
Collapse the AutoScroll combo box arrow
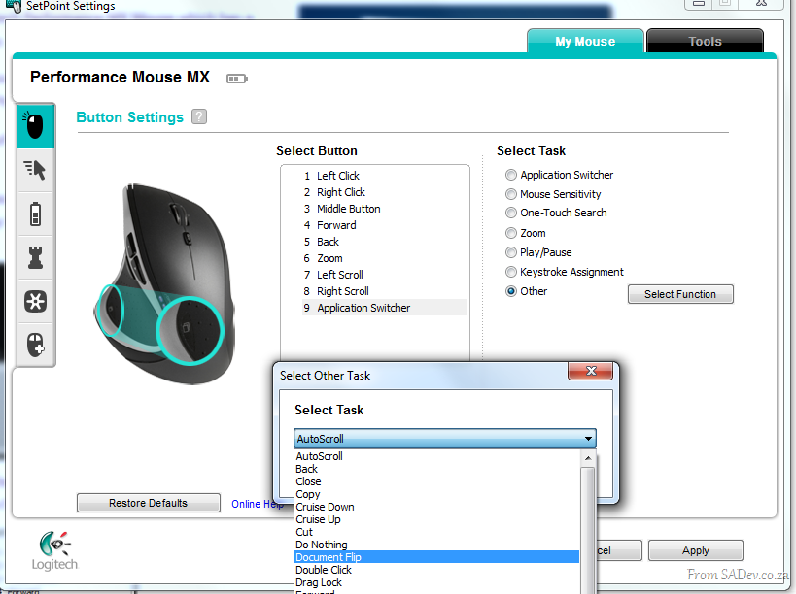click(x=588, y=439)
